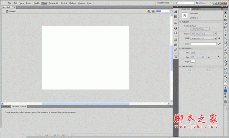229x138 pixels.
Task: Switch to the TIMELINE tab
Action: [6, 106]
